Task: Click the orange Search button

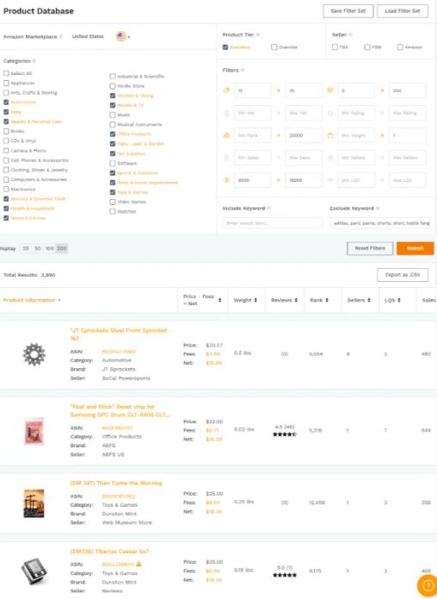Action: tap(415, 248)
